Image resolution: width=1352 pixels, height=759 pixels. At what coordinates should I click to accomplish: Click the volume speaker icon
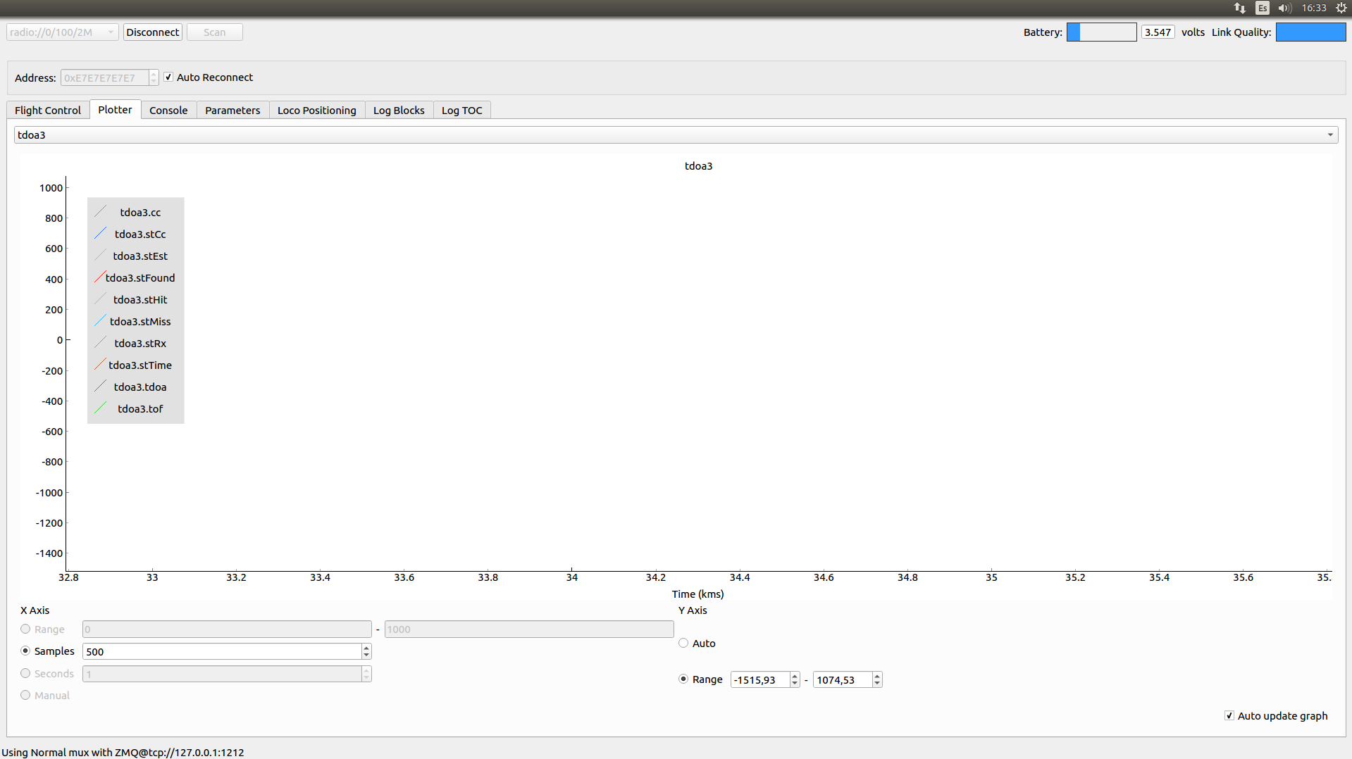pos(1284,8)
